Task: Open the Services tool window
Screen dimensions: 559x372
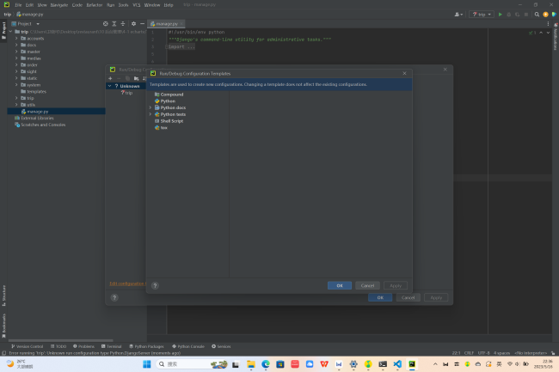Action: coord(221,346)
